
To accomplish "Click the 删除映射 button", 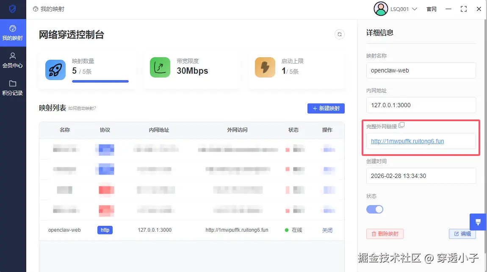I will (385, 234).
